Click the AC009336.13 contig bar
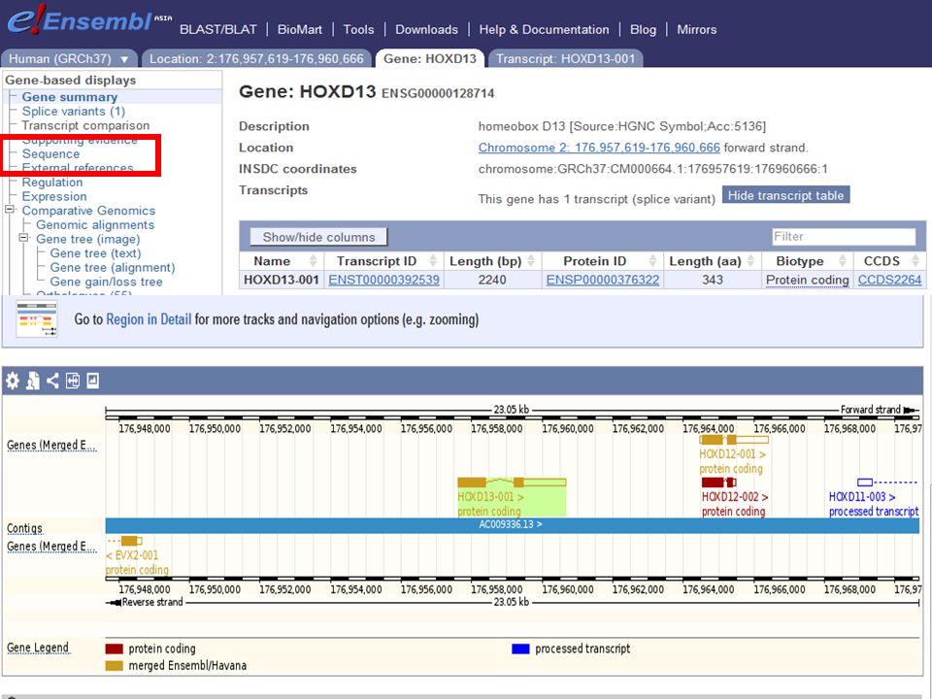932x699 pixels. coord(513,525)
